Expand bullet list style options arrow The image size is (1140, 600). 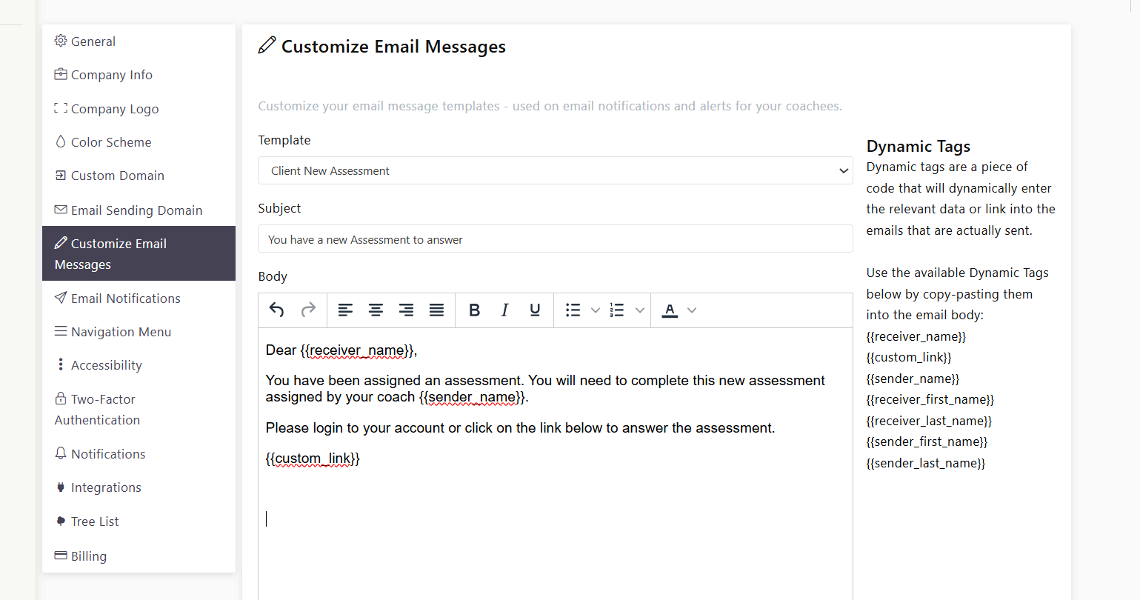point(595,310)
